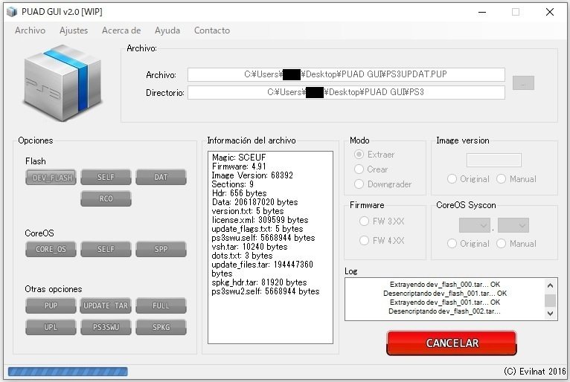Click log line "Desencriptando dev_flash_002.tar..."
The image size is (570, 382).
(x=444, y=311)
